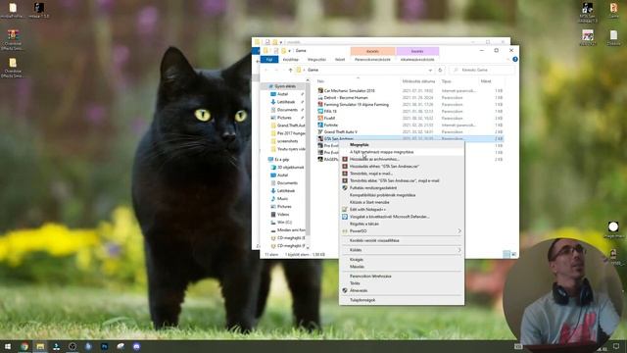The height and width of the screenshot is (353, 627).
Task: Select Gyors elérés in the navigation pane
Action: pyautogui.click(x=285, y=86)
